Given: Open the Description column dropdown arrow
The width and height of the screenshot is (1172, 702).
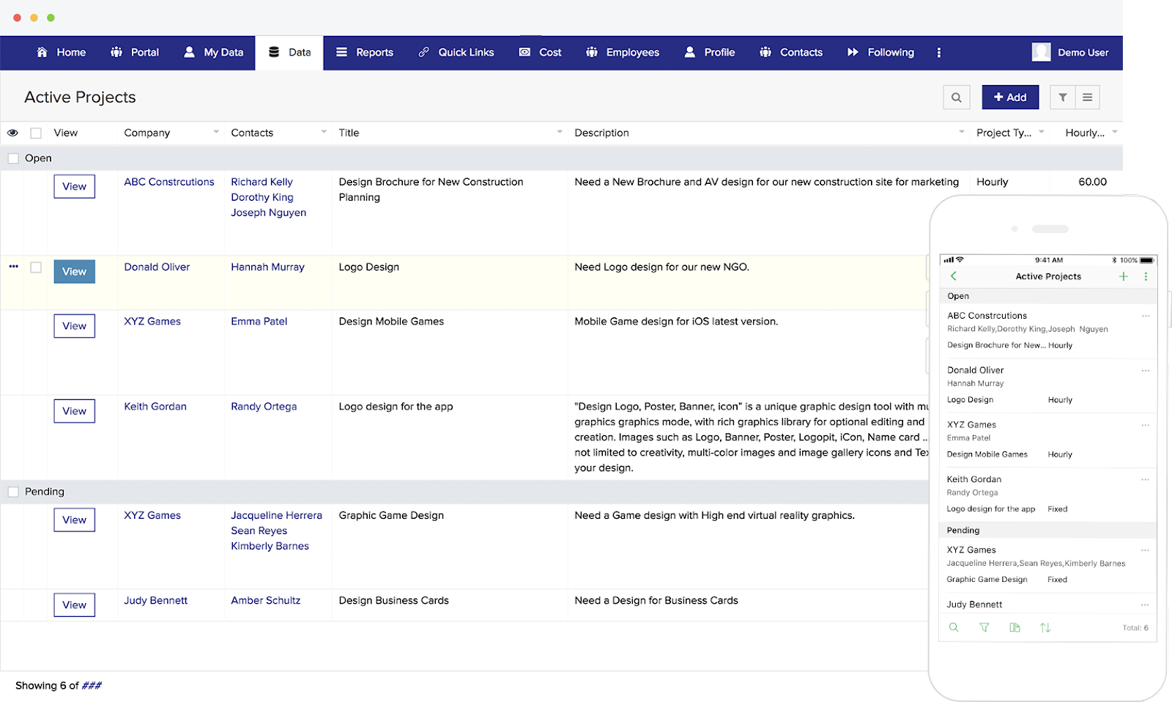Looking at the screenshot, I should pyautogui.click(x=962, y=132).
